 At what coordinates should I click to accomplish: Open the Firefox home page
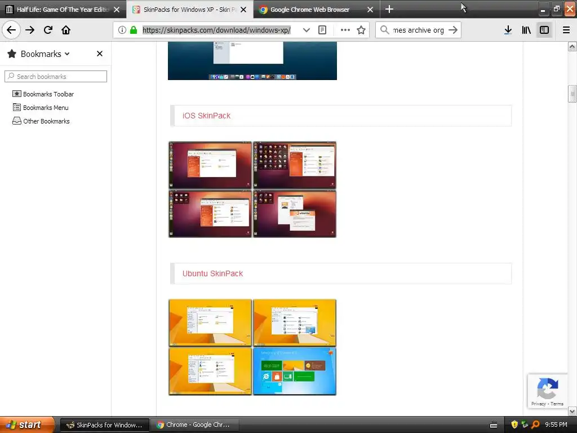click(66, 30)
